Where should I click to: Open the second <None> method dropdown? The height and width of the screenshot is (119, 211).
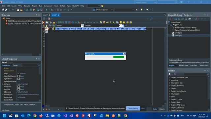coord(120,26)
